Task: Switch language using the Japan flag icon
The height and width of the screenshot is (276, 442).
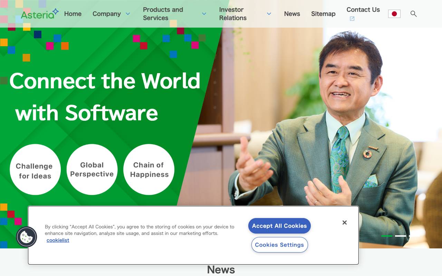Action: (394, 14)
